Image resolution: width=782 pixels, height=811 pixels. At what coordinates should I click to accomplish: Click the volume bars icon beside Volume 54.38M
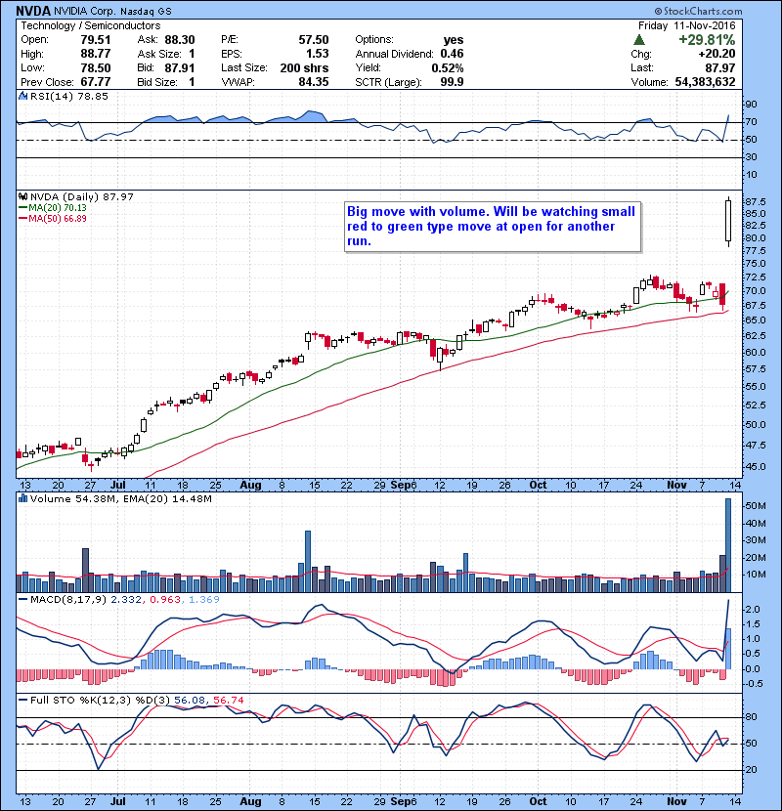click(x=22, y=498)
